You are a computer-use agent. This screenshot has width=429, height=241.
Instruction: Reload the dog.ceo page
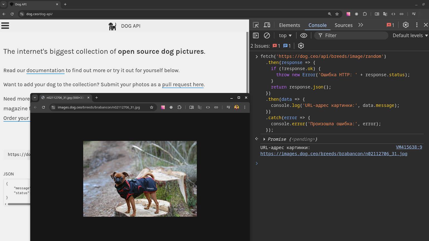pyautogui.click(x=12, y=14)
